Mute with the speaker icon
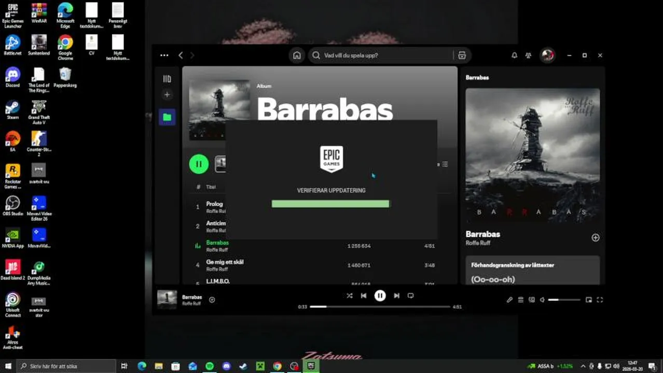Viewport: 663px width, 373px height. (x=542, y=299)
